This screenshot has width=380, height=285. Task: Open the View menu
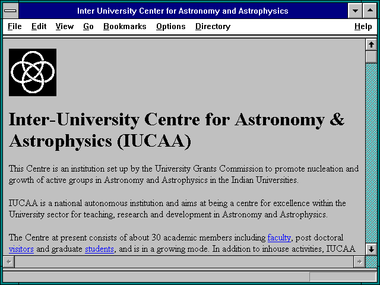pos(65,26)
